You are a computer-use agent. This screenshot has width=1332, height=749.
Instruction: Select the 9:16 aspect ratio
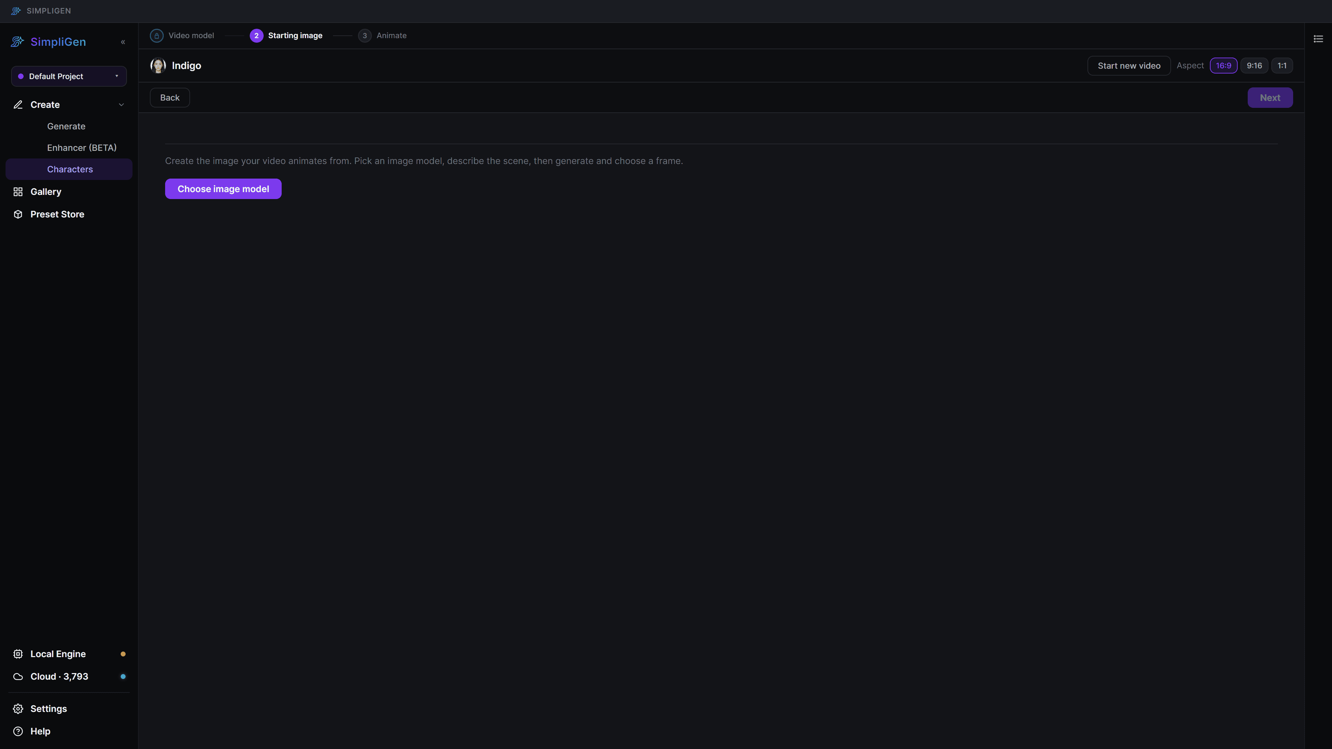click(1254, 66)
